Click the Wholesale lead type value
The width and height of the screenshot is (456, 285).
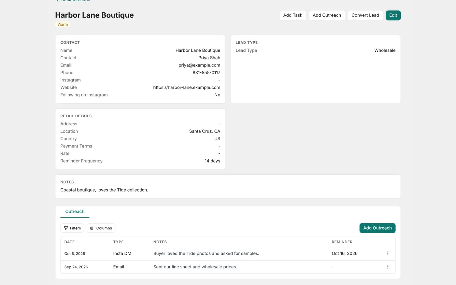(385, 50)
